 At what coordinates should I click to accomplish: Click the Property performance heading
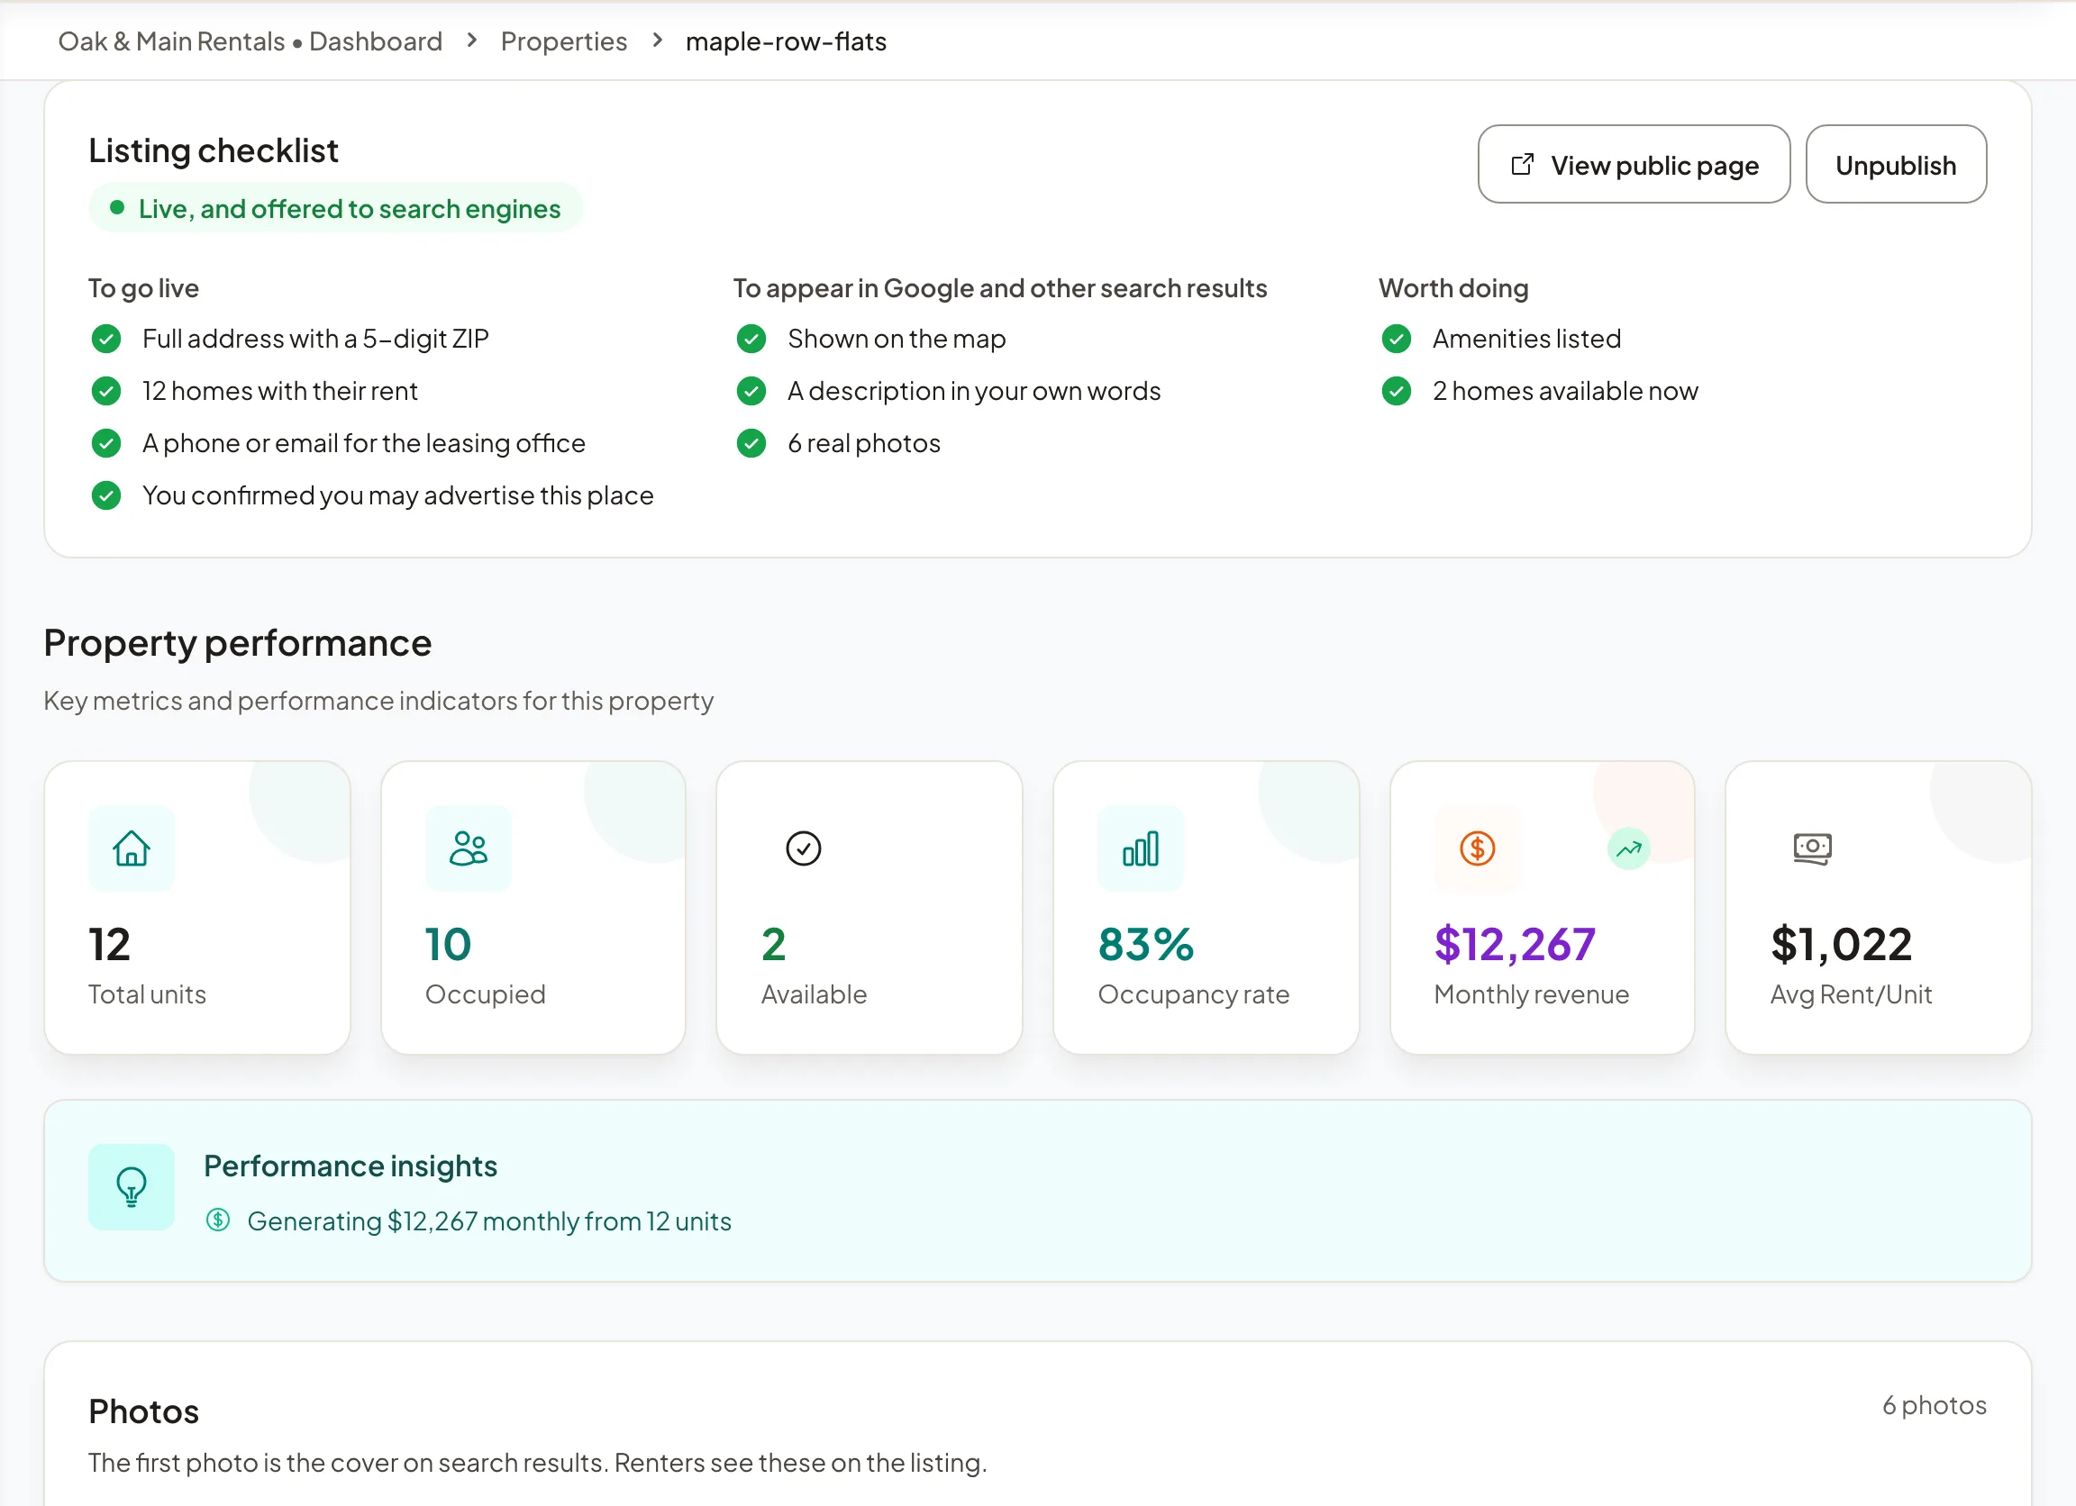(x=237, y=643)
